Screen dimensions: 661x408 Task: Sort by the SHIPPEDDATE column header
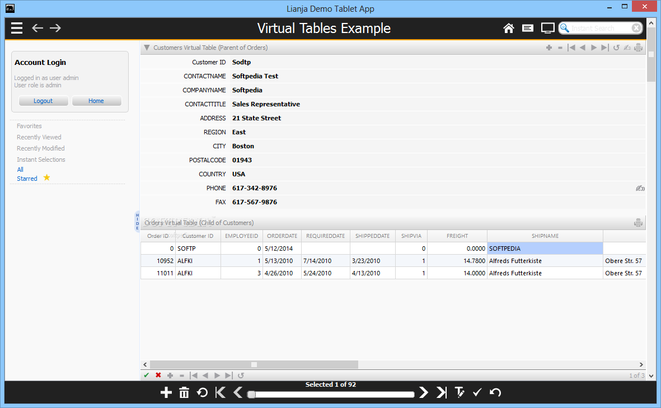[x=372, y=236]
